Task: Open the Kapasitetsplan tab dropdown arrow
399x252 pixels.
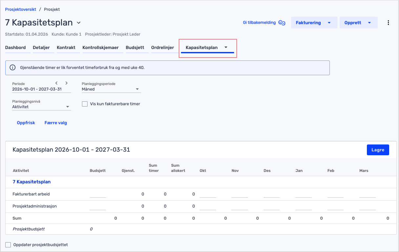Action: [226, 47]
